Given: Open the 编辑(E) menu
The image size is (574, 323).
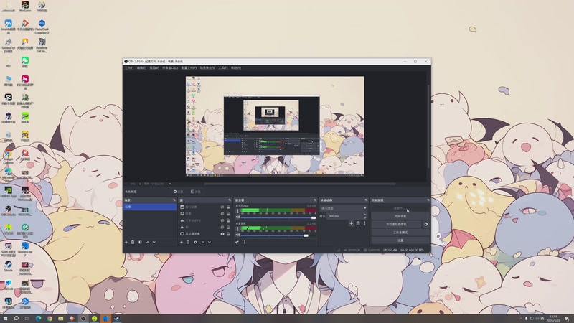Looking at the screenshot, I should (141, 68).
